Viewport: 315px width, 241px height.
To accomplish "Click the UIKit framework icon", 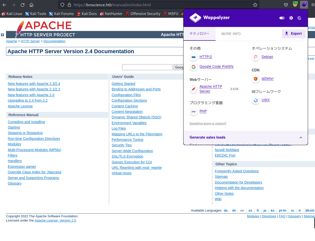I will [256, 100].
